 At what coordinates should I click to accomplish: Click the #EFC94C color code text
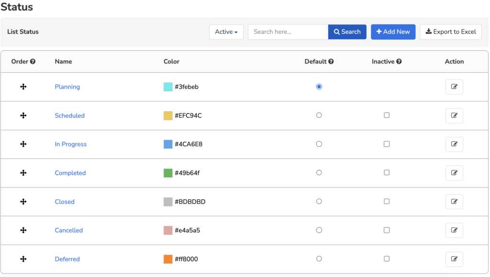click(x=188, y=116)
